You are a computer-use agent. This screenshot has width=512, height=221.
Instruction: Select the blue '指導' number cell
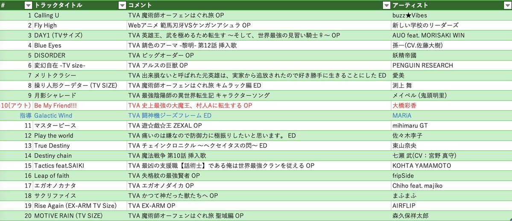(16, 115)
